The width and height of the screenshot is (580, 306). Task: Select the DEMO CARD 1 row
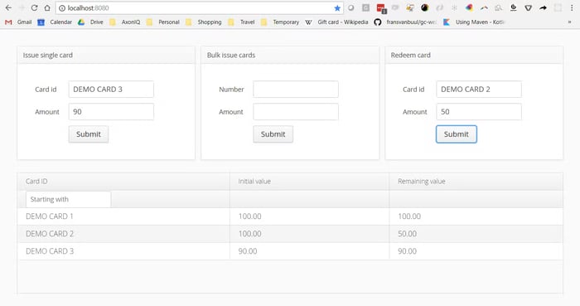(x=290, y=216)
